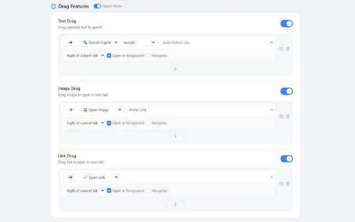
Task: Copy the Text Drag rule
Action: point(281,49)
